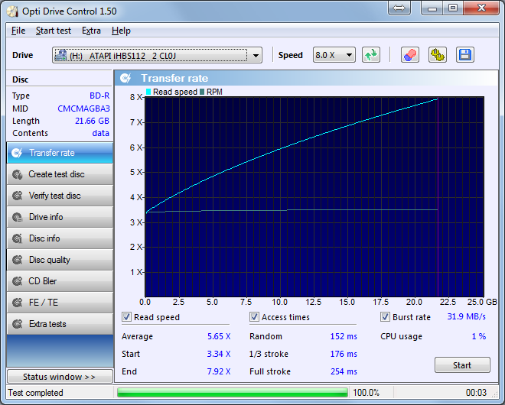Click the End 7.92 X value

pyautogui.click(x=219, y=371)
